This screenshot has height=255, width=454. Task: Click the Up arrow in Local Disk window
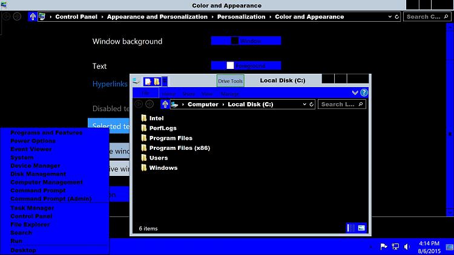tap(165, 104)
